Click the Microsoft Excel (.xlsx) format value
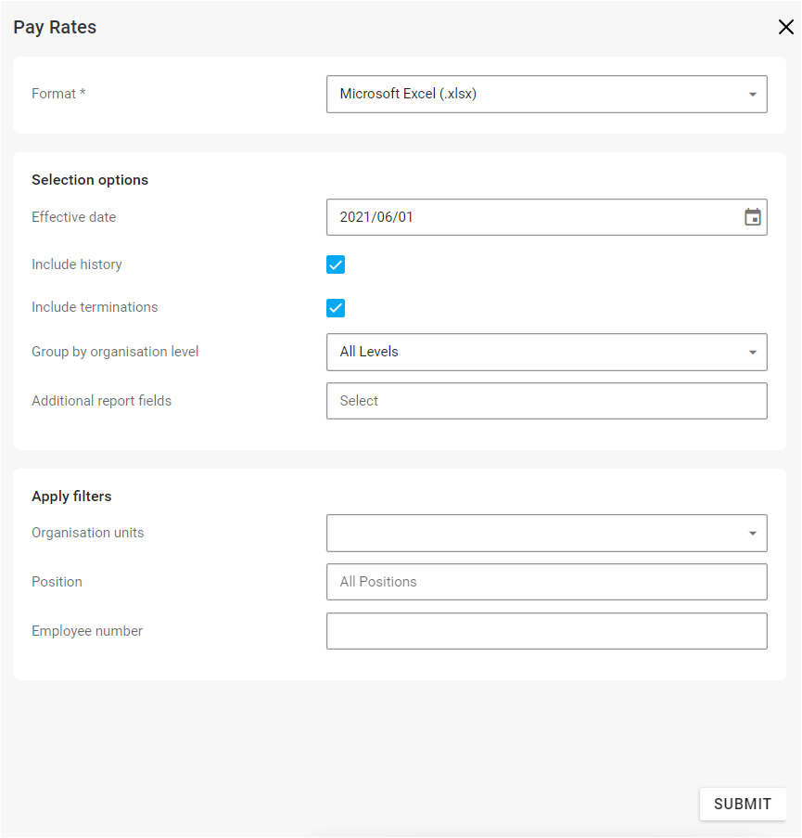802x838 pixels. tap(408, 94)
